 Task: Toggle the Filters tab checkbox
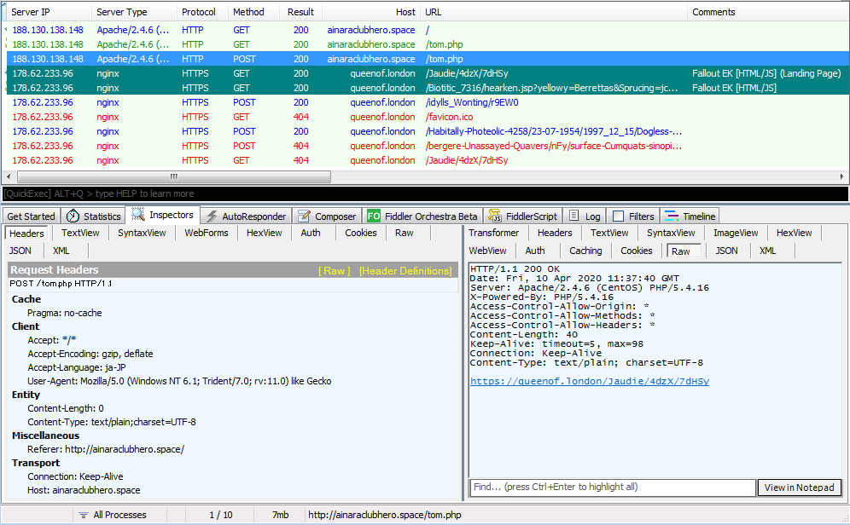point(618,216)
